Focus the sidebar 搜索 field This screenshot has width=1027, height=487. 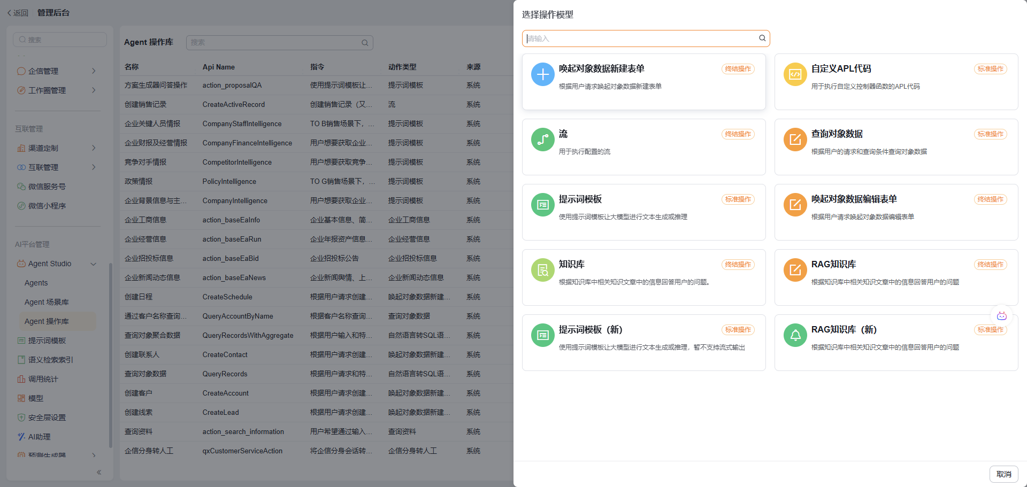pyautogui.click(x=60, y=40)
